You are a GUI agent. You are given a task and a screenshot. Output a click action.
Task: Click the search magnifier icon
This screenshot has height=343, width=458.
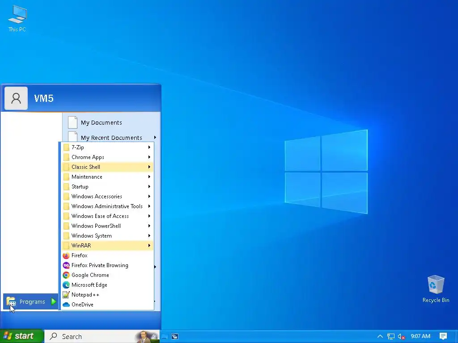pos(54,336)
